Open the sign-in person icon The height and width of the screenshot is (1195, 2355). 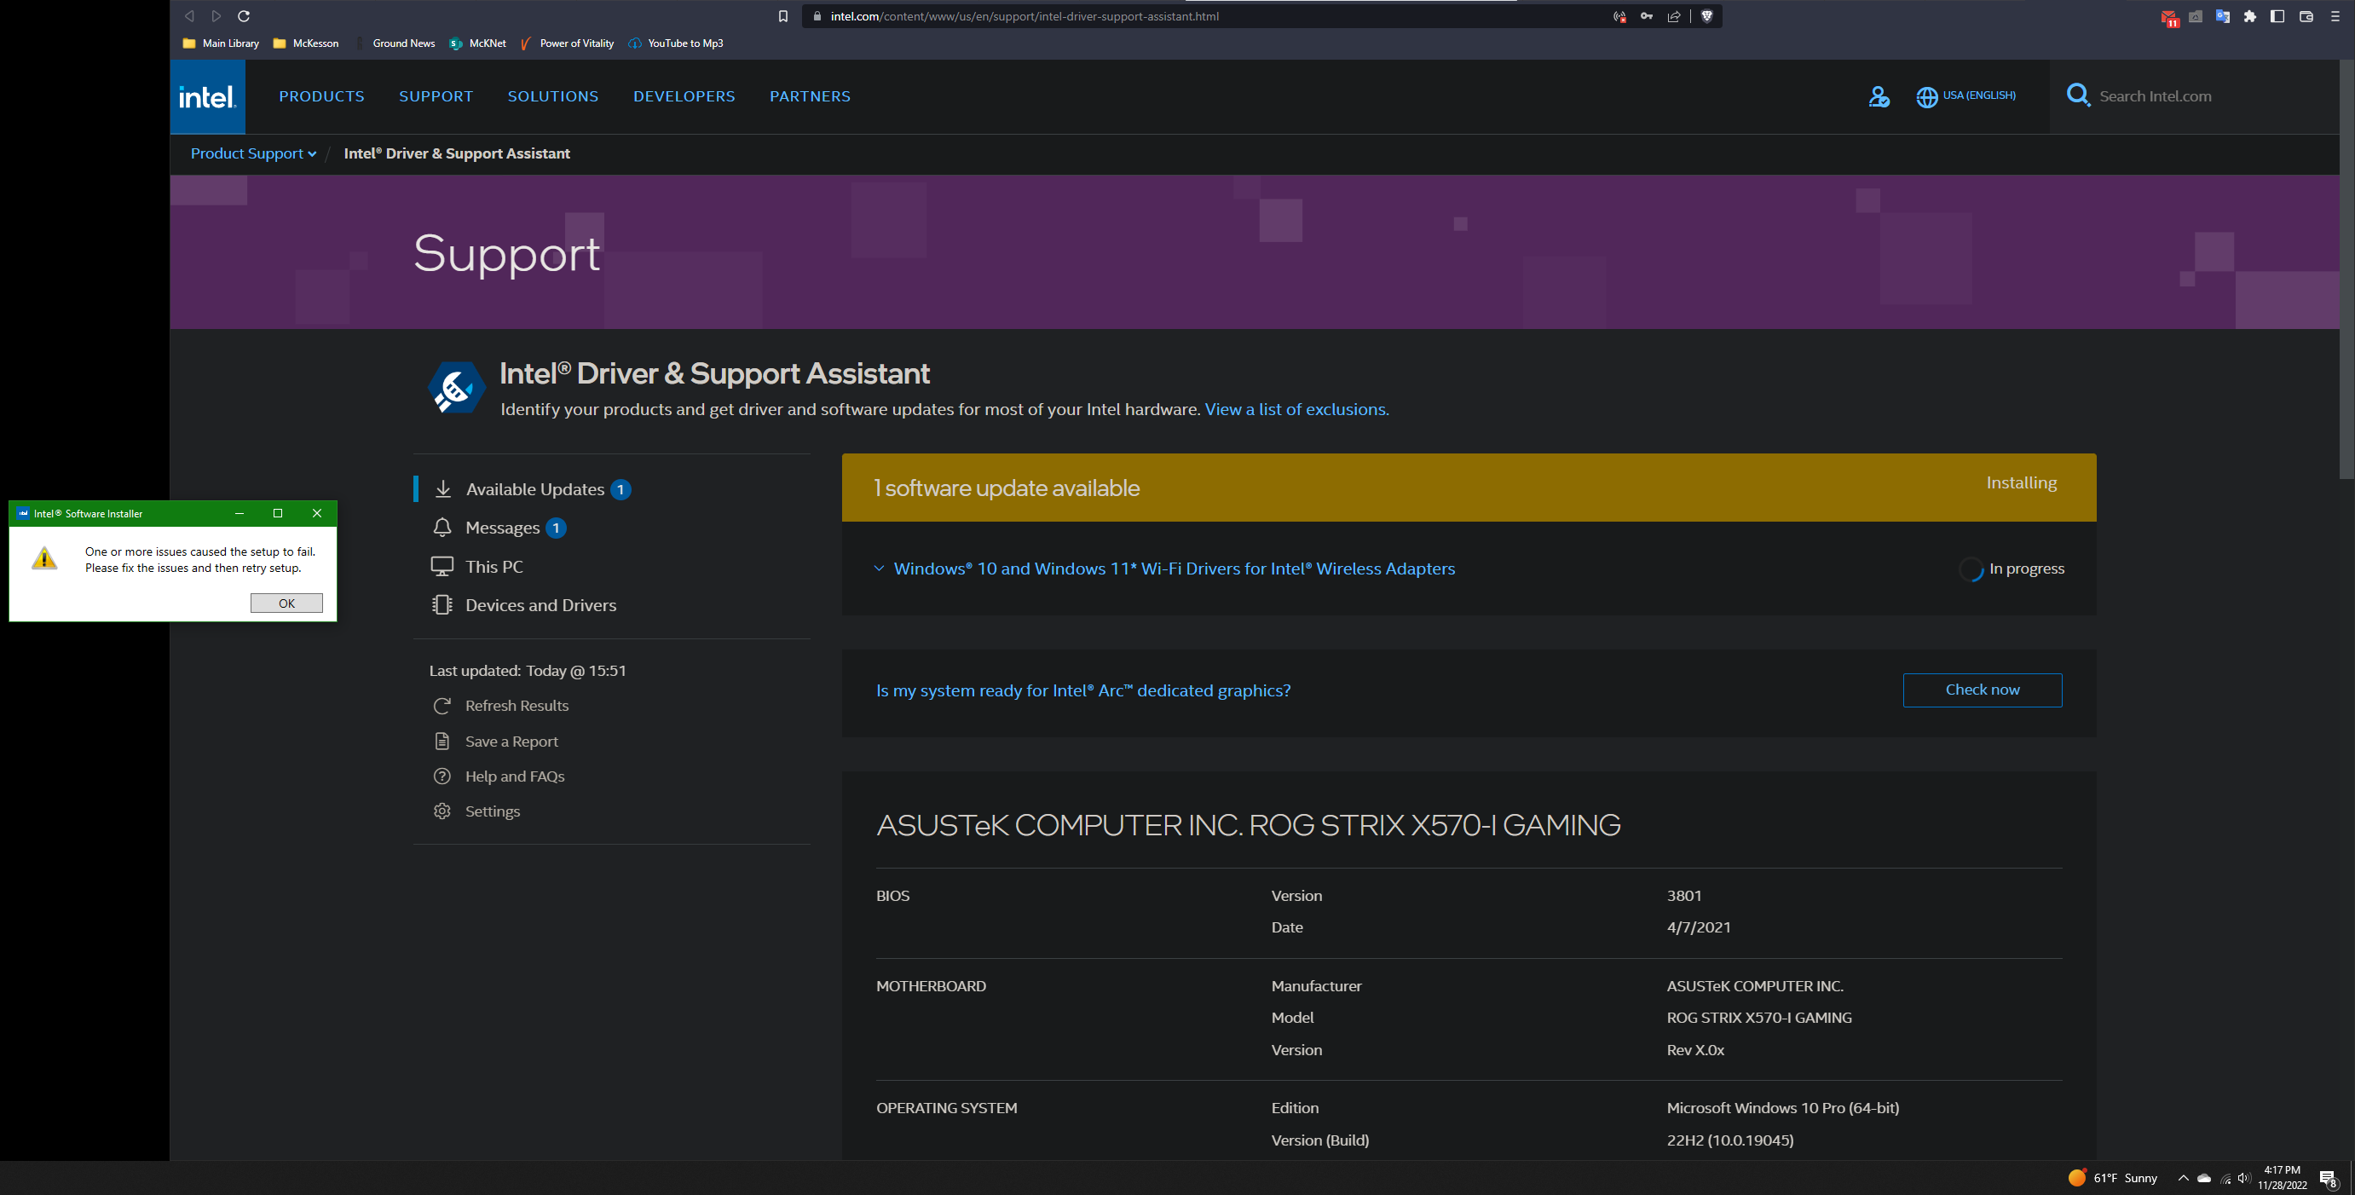1879,96
